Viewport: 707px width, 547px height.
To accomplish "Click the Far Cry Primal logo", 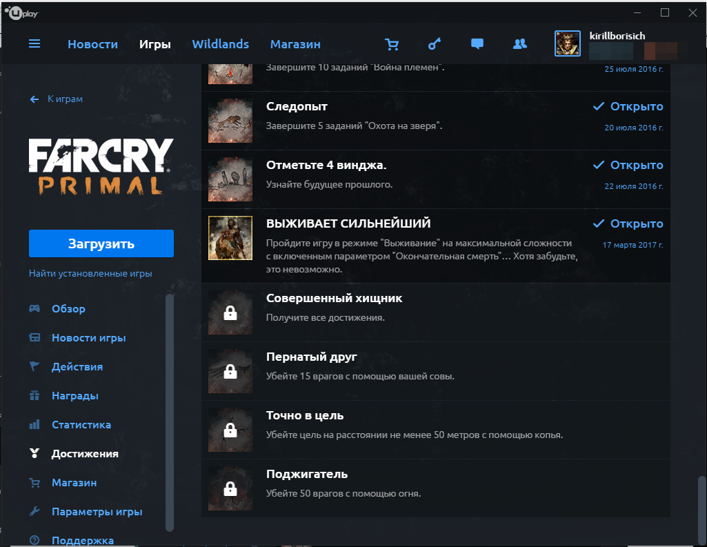I will tap(101, 166).
